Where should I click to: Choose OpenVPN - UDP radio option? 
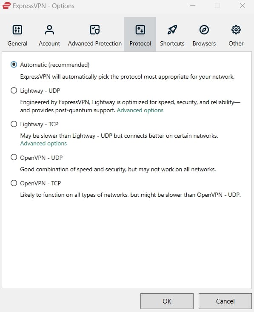pyautogui.click(x=14, y=157)
